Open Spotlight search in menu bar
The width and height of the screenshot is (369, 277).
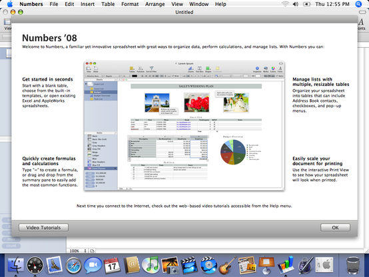pyautogui.click(x=358, y=4)
